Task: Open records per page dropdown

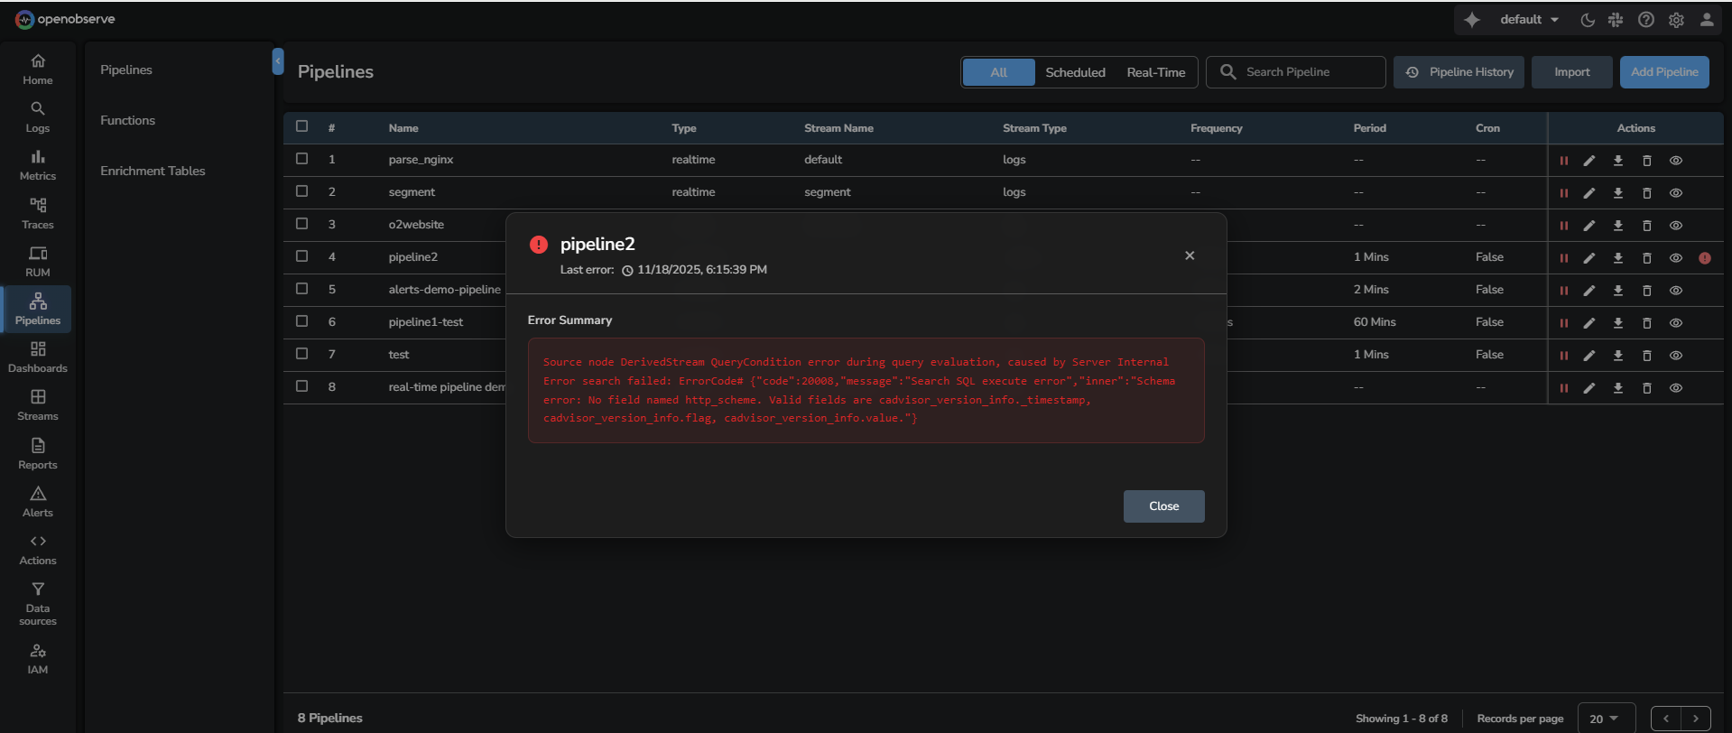Action: (1605, 719)
